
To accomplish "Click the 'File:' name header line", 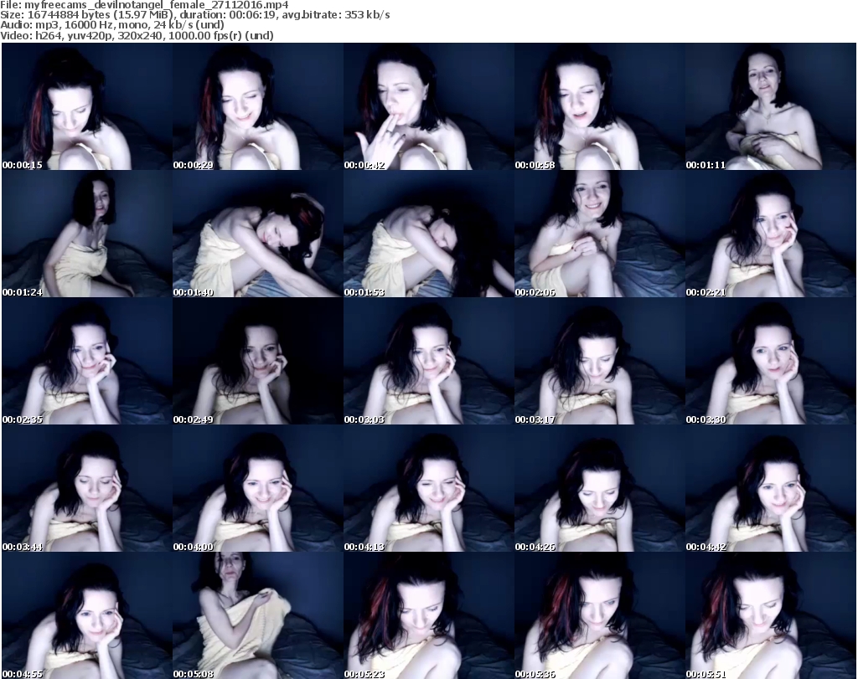I will tap(144, 5).
